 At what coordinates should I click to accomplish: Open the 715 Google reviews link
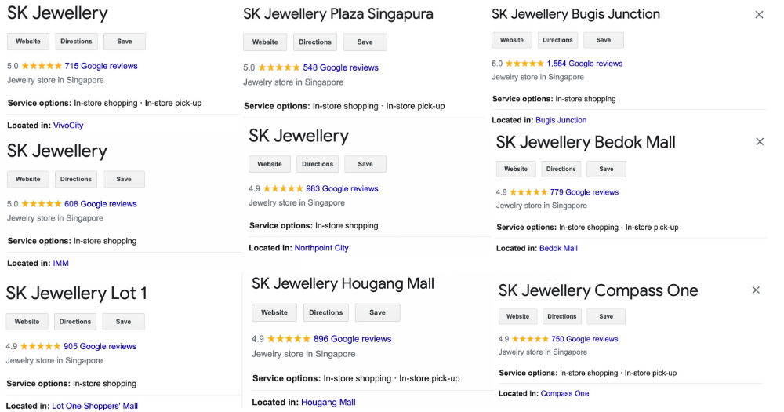101,66
